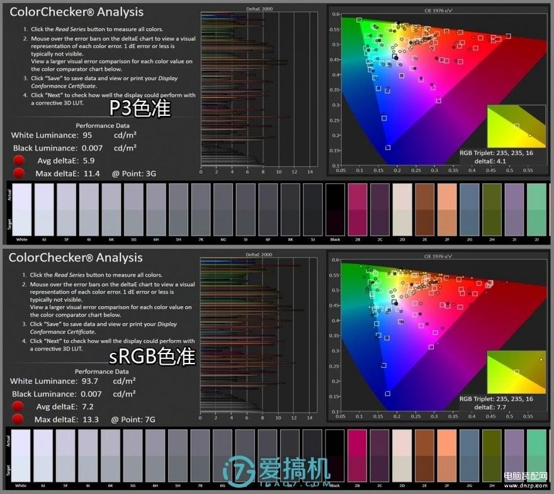
Task: Choose the 5H swatch in sRGB panel
Action: [178, 456]
